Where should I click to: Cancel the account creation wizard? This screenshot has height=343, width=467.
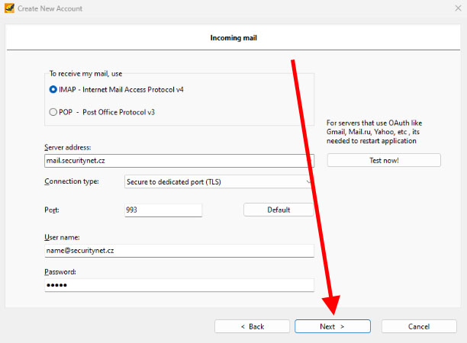tap(418, 326)
